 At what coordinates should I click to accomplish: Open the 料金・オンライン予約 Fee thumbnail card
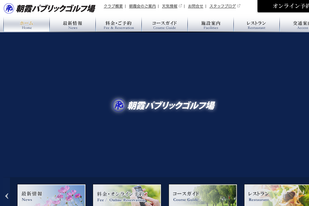point(127,195)
